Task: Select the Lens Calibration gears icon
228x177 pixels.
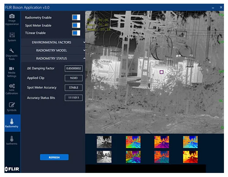Action: 12,86
